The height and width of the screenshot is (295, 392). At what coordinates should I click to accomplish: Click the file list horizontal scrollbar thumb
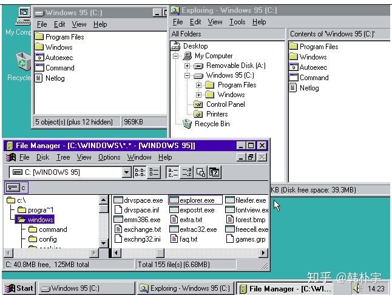[x=160, y=253]
